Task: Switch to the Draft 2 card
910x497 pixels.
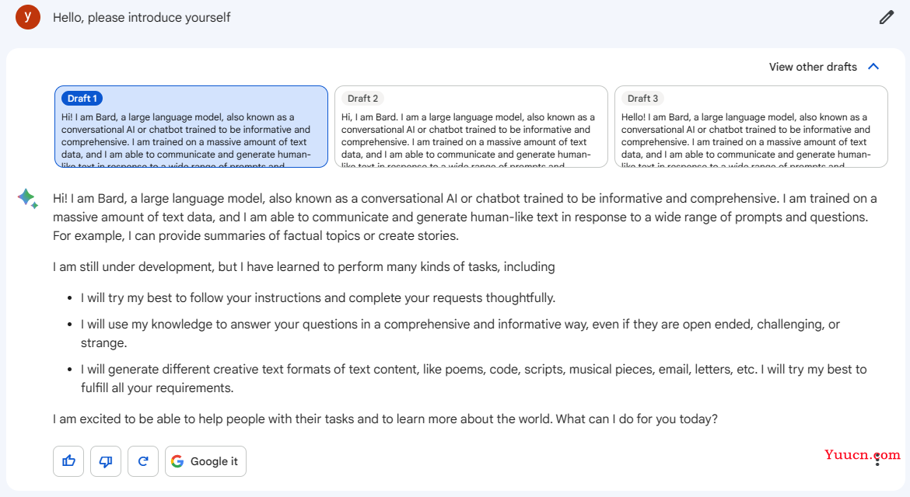Action: click(x=471, y=127)
